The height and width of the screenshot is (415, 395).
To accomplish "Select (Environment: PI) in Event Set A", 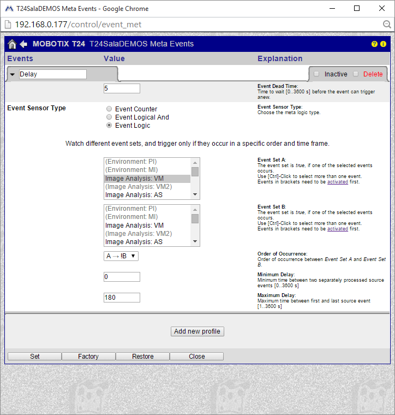I will point(147,162).
